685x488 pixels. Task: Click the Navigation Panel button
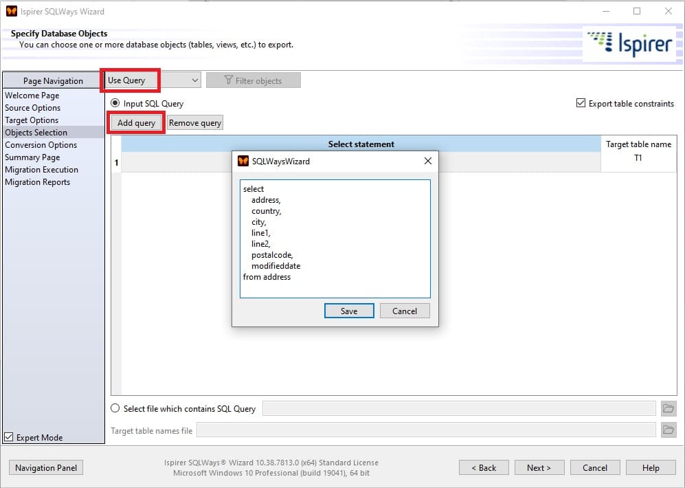45,467
